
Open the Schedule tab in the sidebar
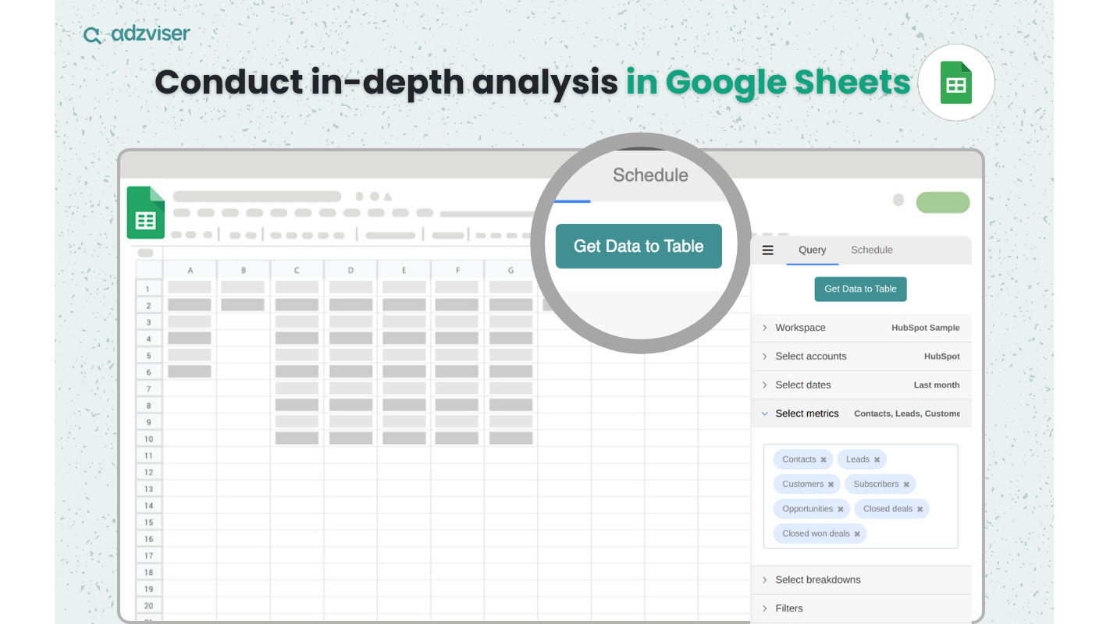[871, 250]
